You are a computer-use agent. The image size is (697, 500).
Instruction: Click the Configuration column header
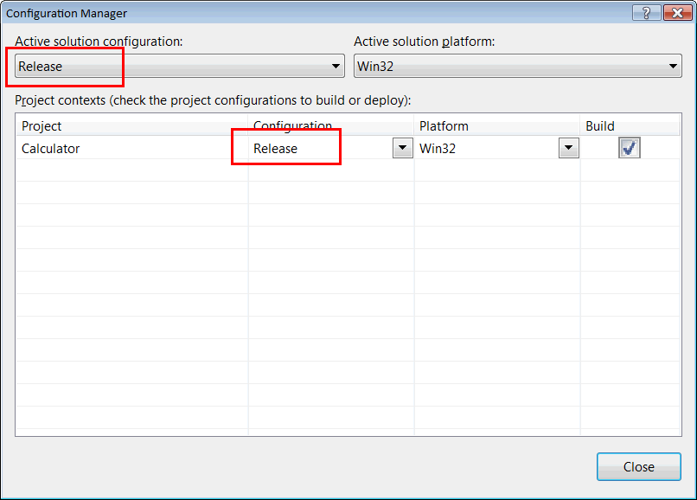coord(331,126)
